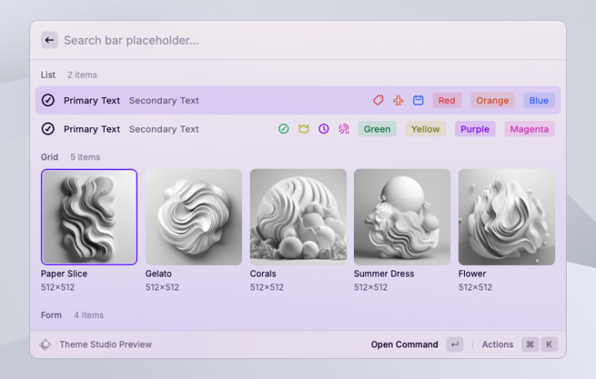The image size is (596, 379).
Task: Click the Theme Studio Preview icon
Action: point(45,344)
